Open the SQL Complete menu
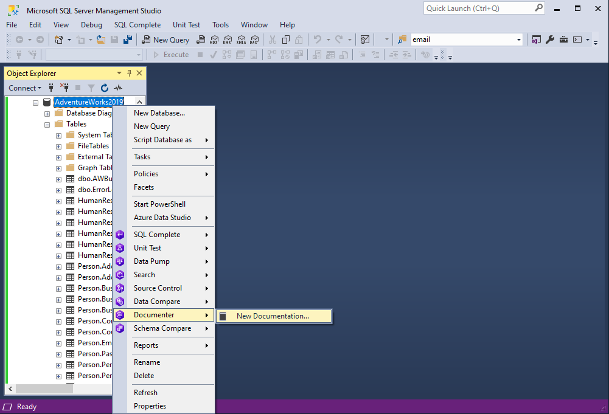 137,25
